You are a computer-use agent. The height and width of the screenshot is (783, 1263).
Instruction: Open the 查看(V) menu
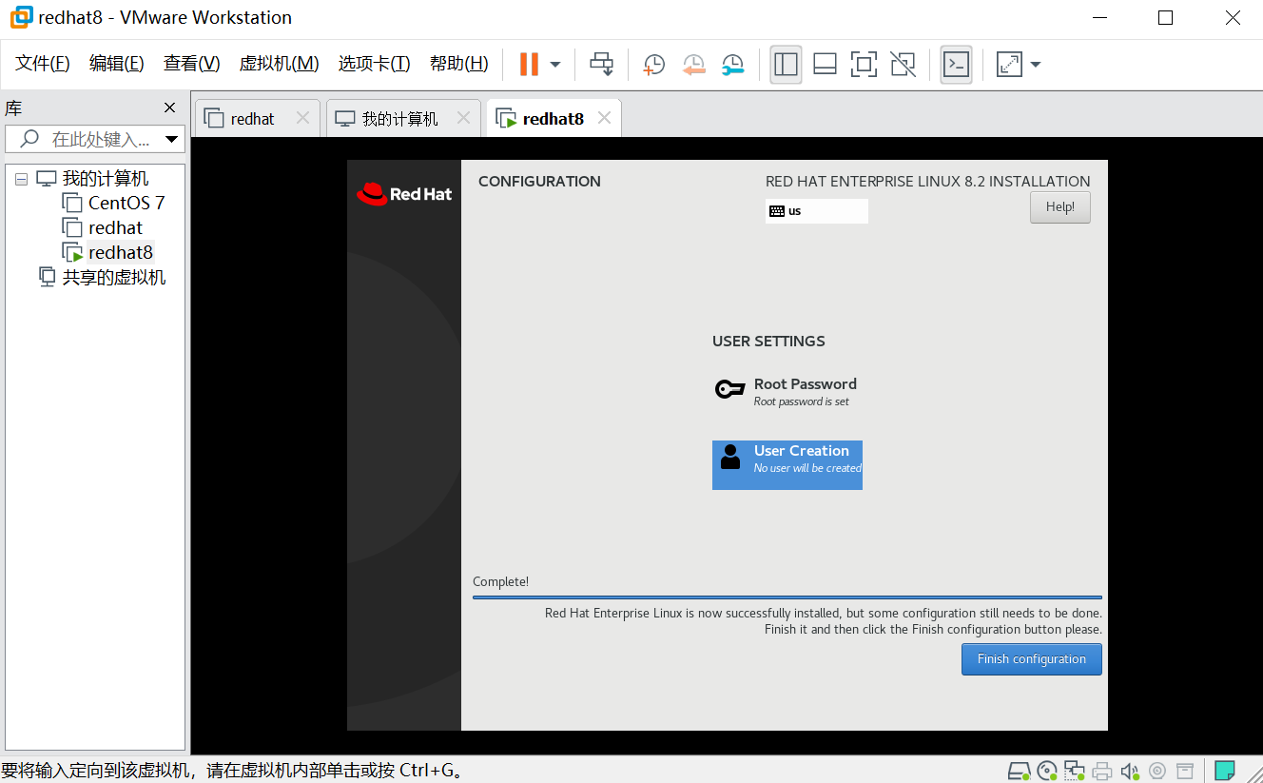click(x=191, y=64)
